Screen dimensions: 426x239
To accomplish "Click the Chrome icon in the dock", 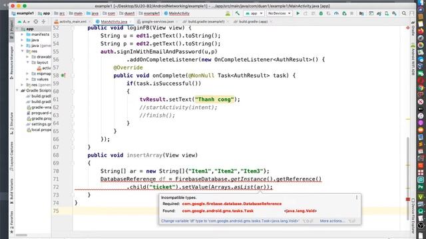I will (421, 88).
